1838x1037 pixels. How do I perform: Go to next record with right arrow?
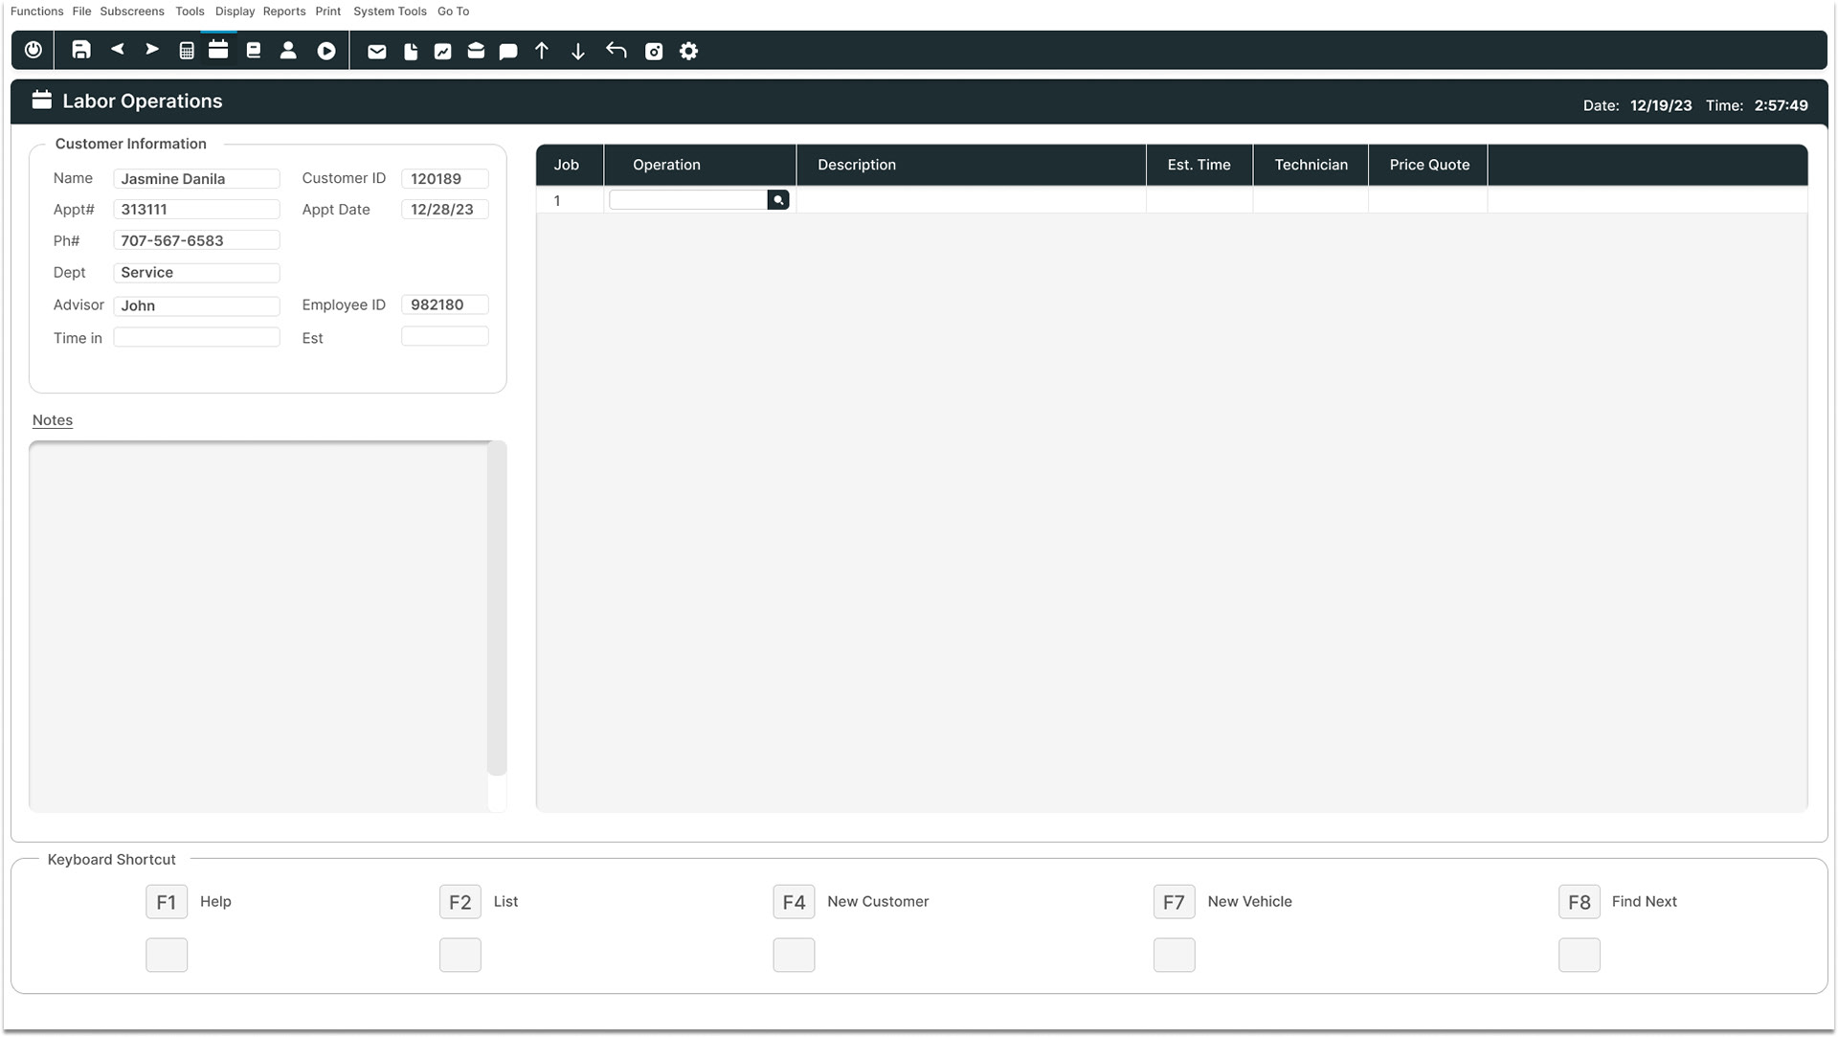[151, 49]
